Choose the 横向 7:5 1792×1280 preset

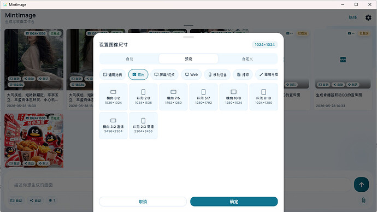click(173, 97)
